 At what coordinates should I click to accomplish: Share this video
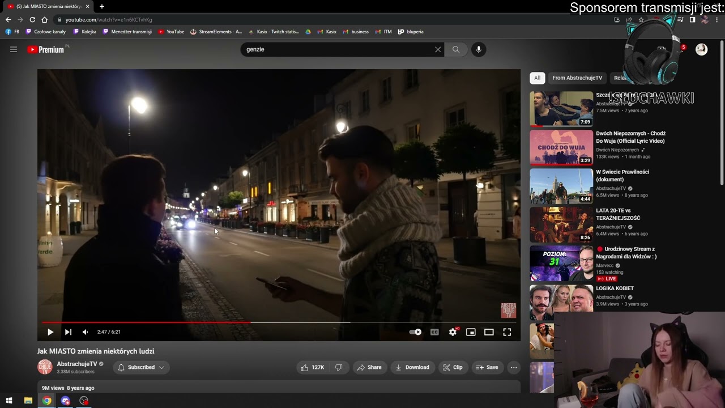coord(369,367)
